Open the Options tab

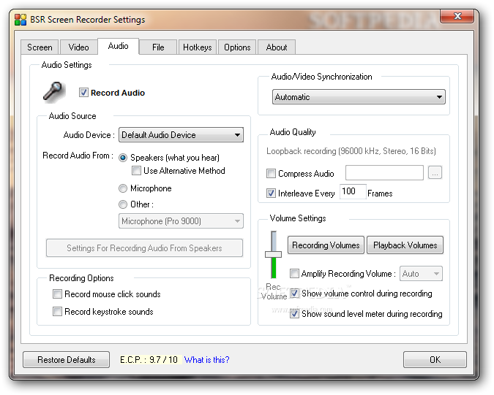tap(237, 47)
